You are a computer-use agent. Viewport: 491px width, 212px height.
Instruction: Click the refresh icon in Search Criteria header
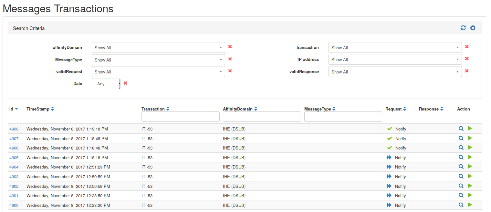coord(463,28)
